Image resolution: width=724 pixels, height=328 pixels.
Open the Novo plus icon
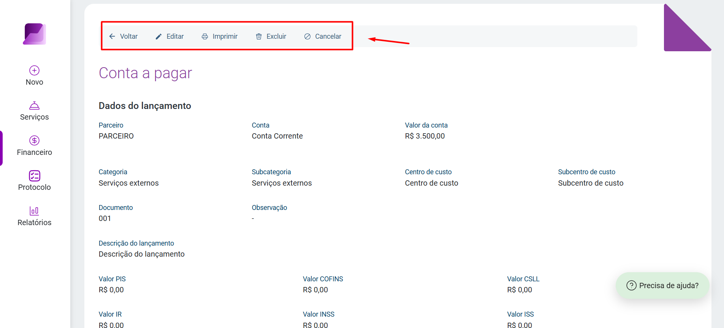[35, 70]
